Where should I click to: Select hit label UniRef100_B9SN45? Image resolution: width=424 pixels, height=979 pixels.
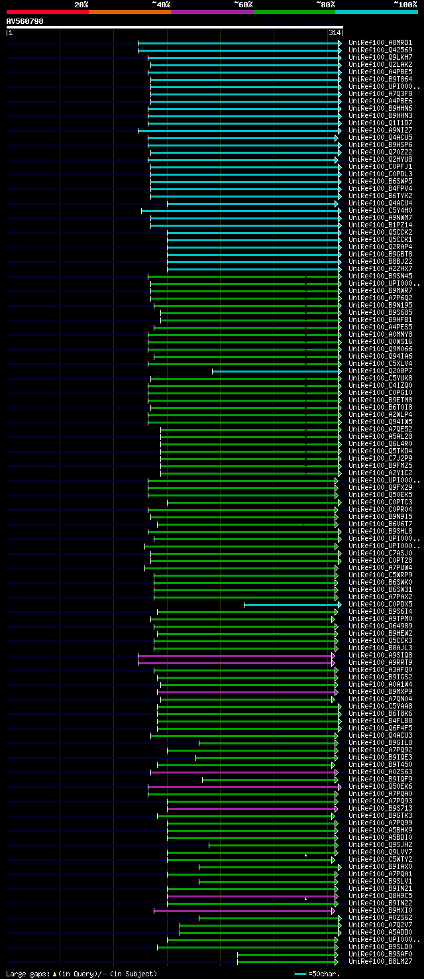[x=380, y=276]
